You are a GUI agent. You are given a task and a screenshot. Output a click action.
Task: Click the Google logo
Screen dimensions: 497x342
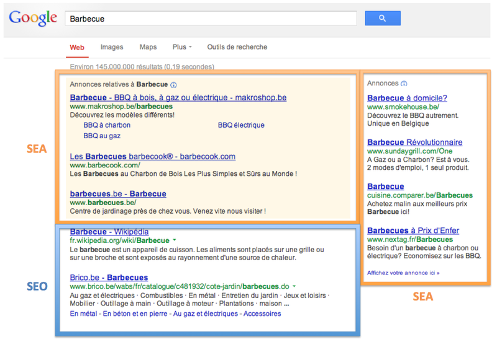tap(33, 18)
